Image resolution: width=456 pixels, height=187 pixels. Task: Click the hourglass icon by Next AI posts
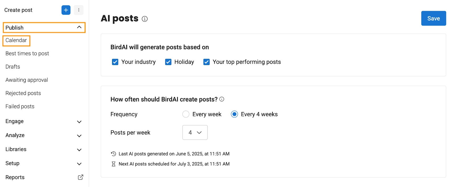click(113, 164)
